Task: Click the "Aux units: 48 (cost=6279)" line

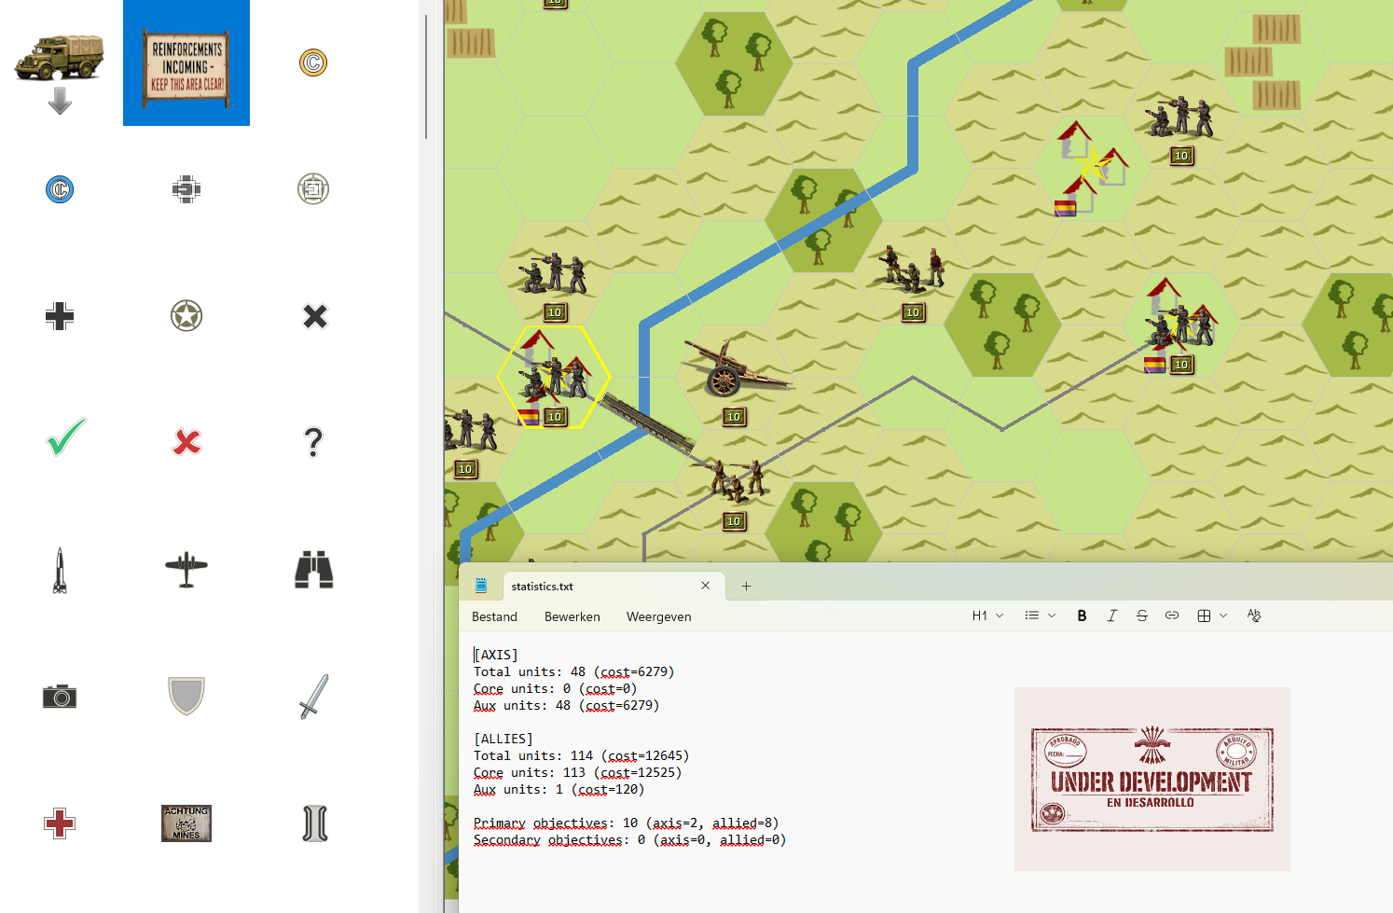Action: (566, 705)
